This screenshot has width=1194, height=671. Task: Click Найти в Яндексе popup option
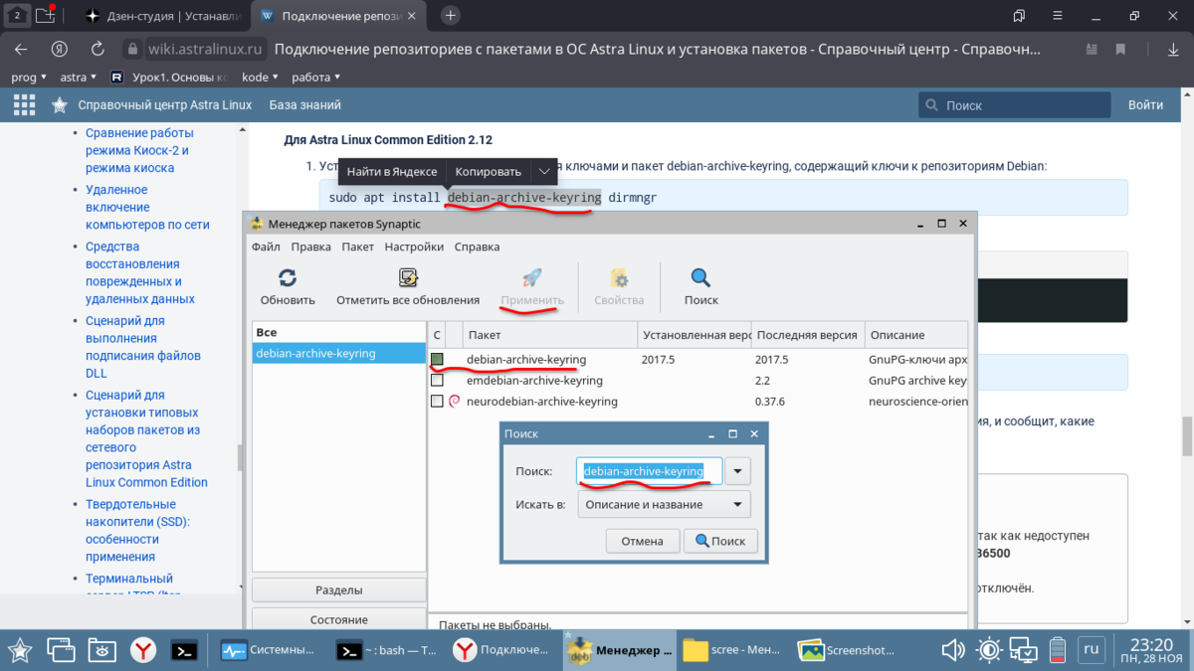[392, 172]
